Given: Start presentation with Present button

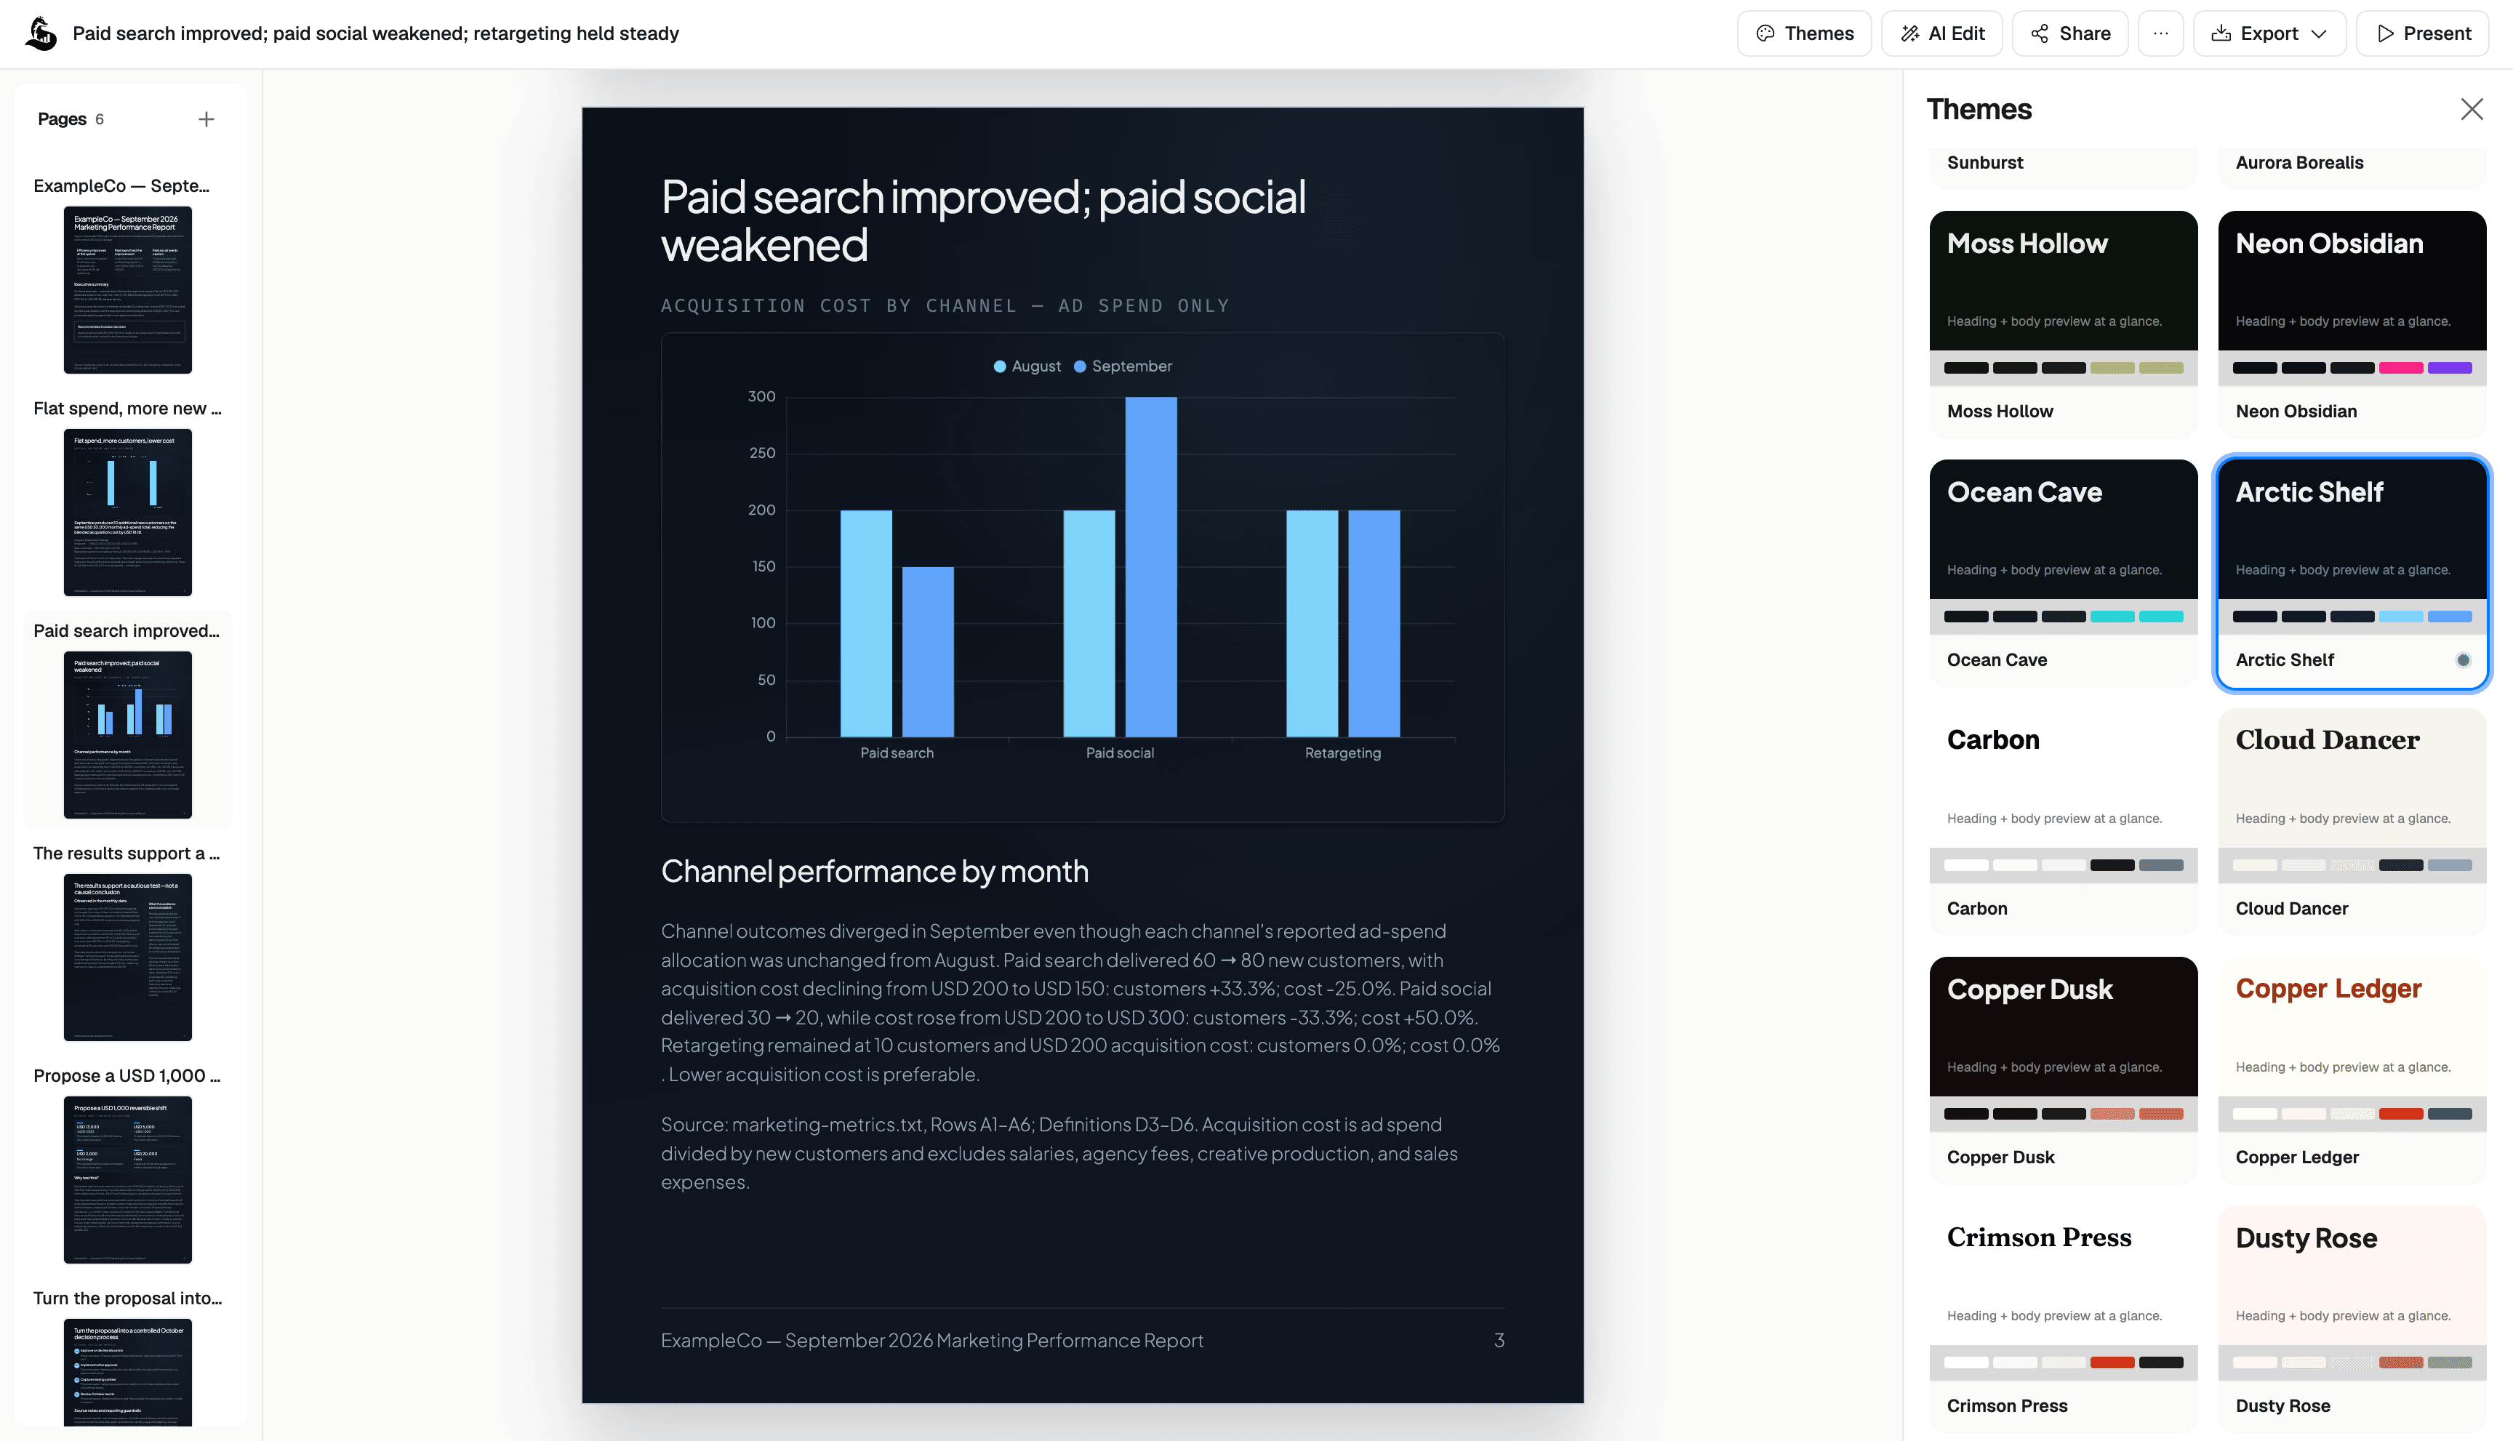Looking at the screenshot, I should [2422, 33].
